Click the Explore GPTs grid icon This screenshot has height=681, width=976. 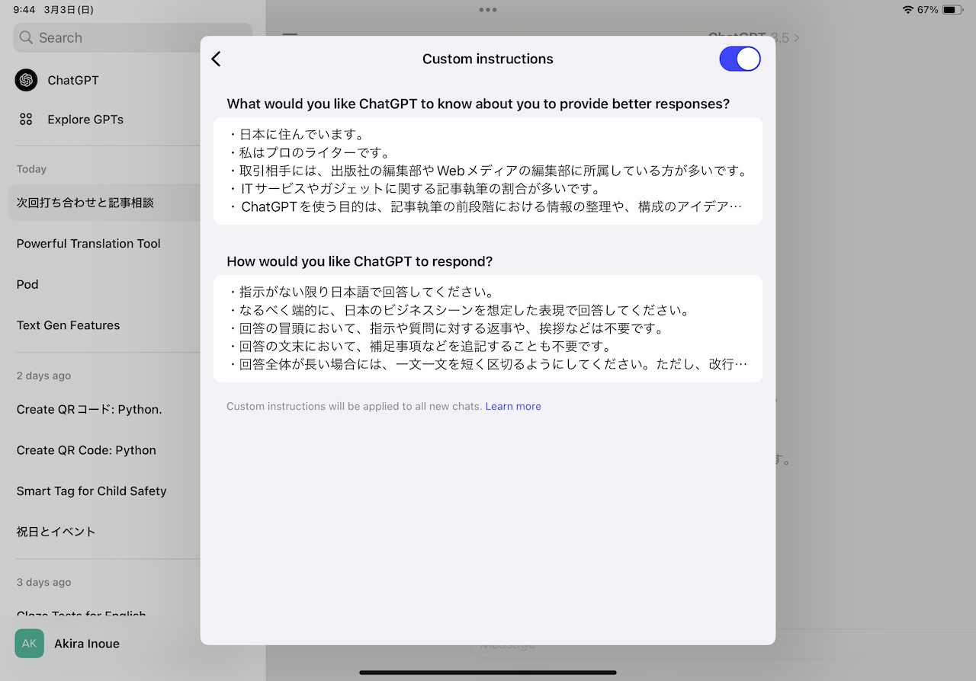coord(26,119)
